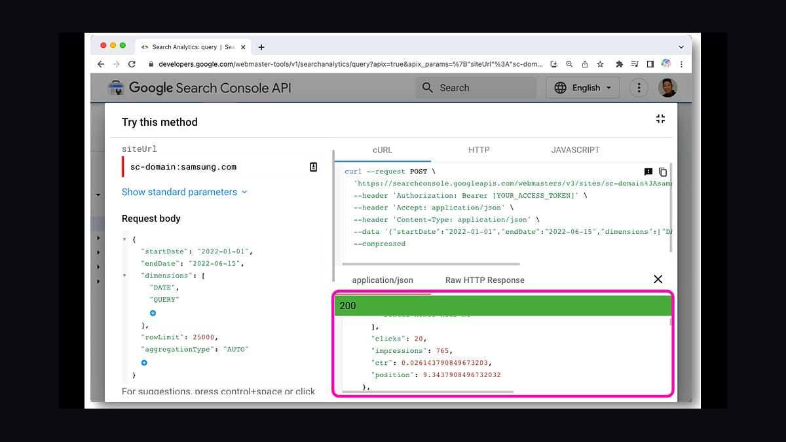Click the siteUrl field contact-card icon

pyautogui.click(x=313, y=167)
